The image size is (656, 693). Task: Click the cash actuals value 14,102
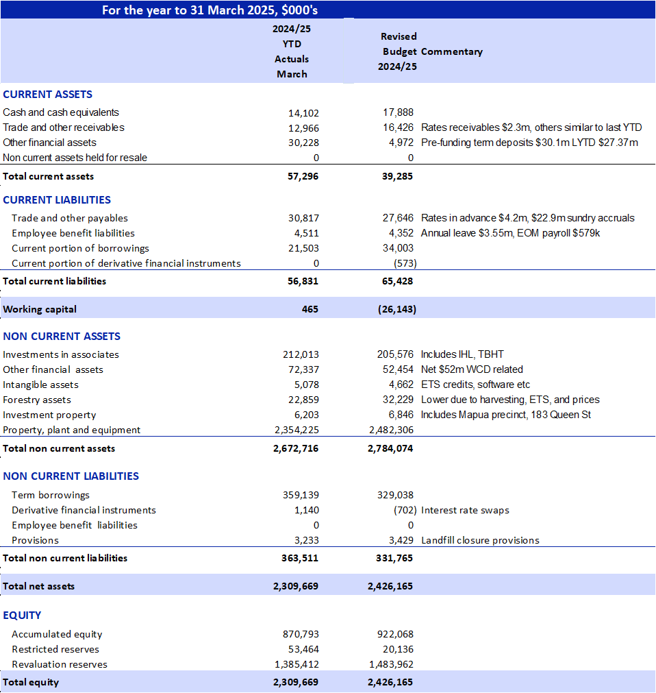[x=304, y=113]
